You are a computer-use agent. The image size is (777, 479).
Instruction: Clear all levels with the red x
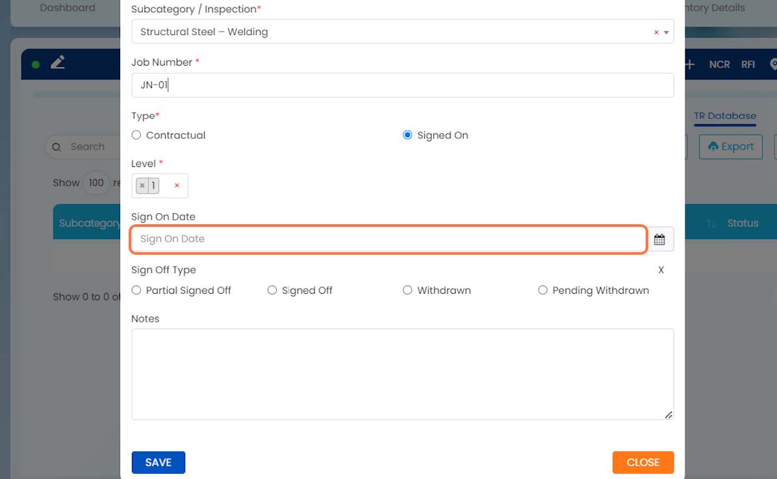(x=177, y=185)
